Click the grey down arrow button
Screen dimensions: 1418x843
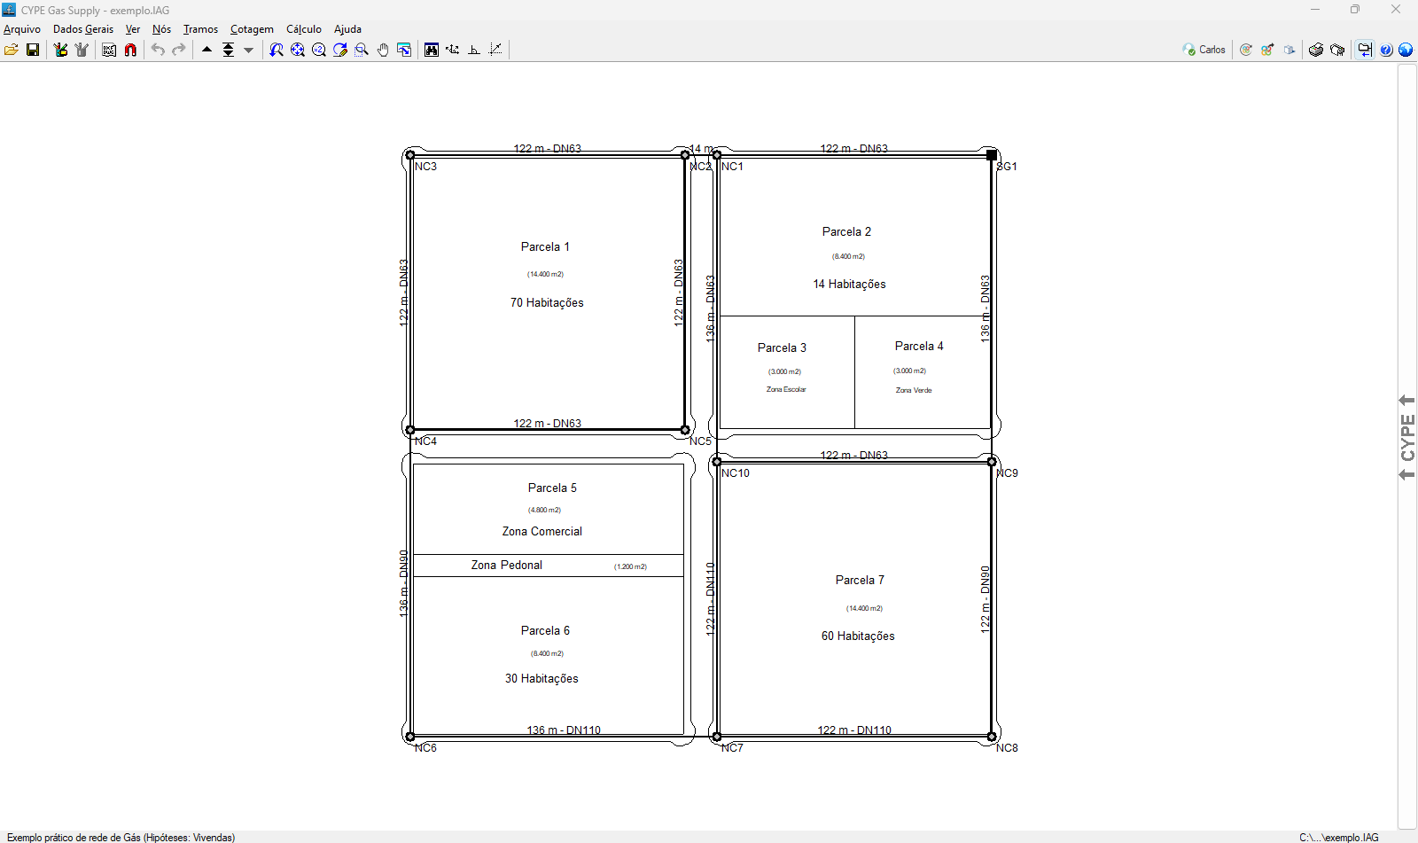[x=249, y=50]
